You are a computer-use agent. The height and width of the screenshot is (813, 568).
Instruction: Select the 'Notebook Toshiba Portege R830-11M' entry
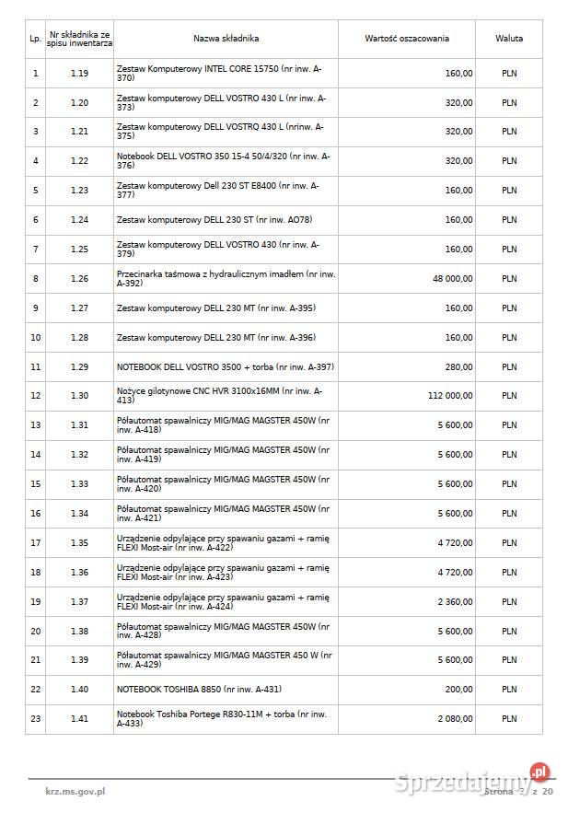point(221,718)
